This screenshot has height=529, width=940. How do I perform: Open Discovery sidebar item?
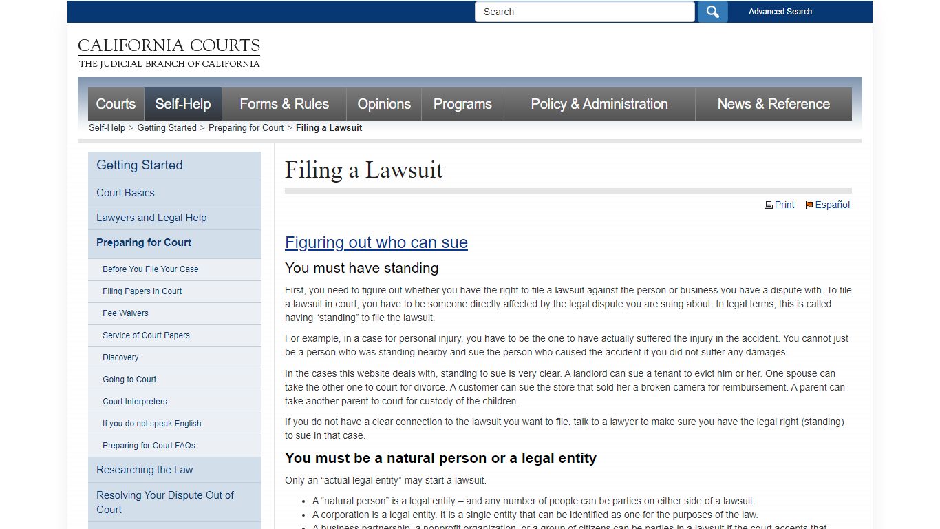click(175, 357)
